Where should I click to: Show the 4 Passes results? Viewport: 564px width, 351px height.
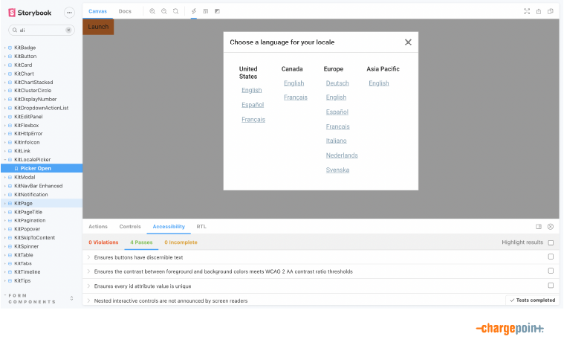click(141, 242)
